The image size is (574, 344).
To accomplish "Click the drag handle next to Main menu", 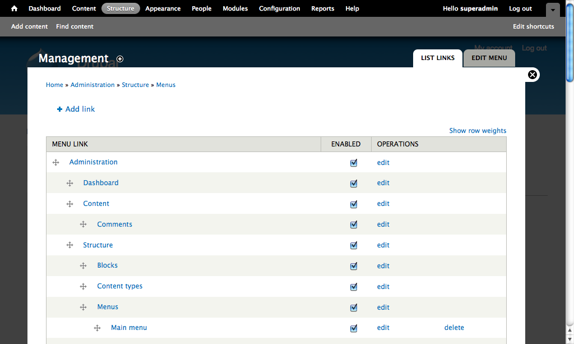I will [98, 328].
